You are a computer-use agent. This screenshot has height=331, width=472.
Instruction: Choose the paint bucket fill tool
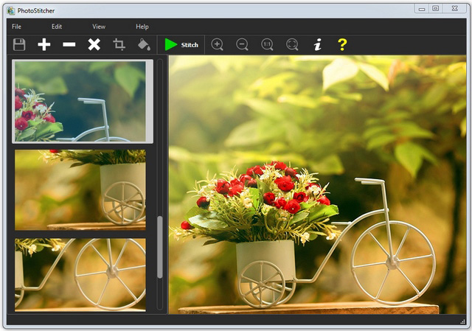[x=145, y=45]
